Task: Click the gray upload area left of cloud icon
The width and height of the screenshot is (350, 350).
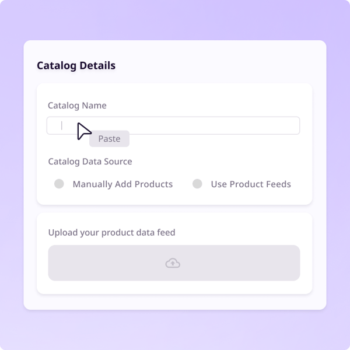Action: [x=107, y=263]
